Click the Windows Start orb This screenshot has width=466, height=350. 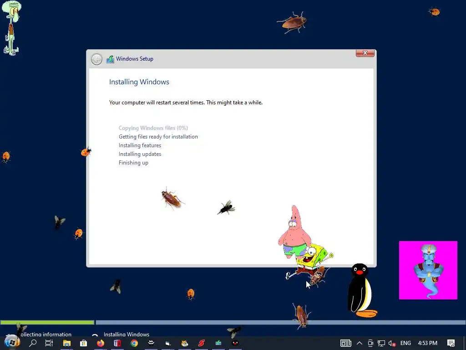(12, 343)
